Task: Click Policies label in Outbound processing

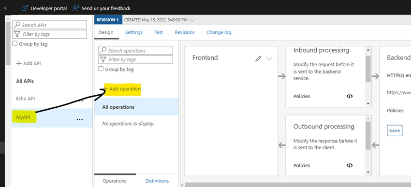Action: (302, 165)
